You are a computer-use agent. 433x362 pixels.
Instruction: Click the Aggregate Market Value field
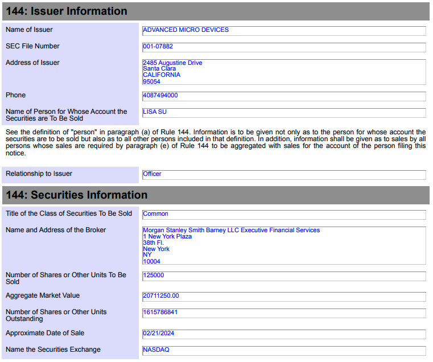point(284,297)
